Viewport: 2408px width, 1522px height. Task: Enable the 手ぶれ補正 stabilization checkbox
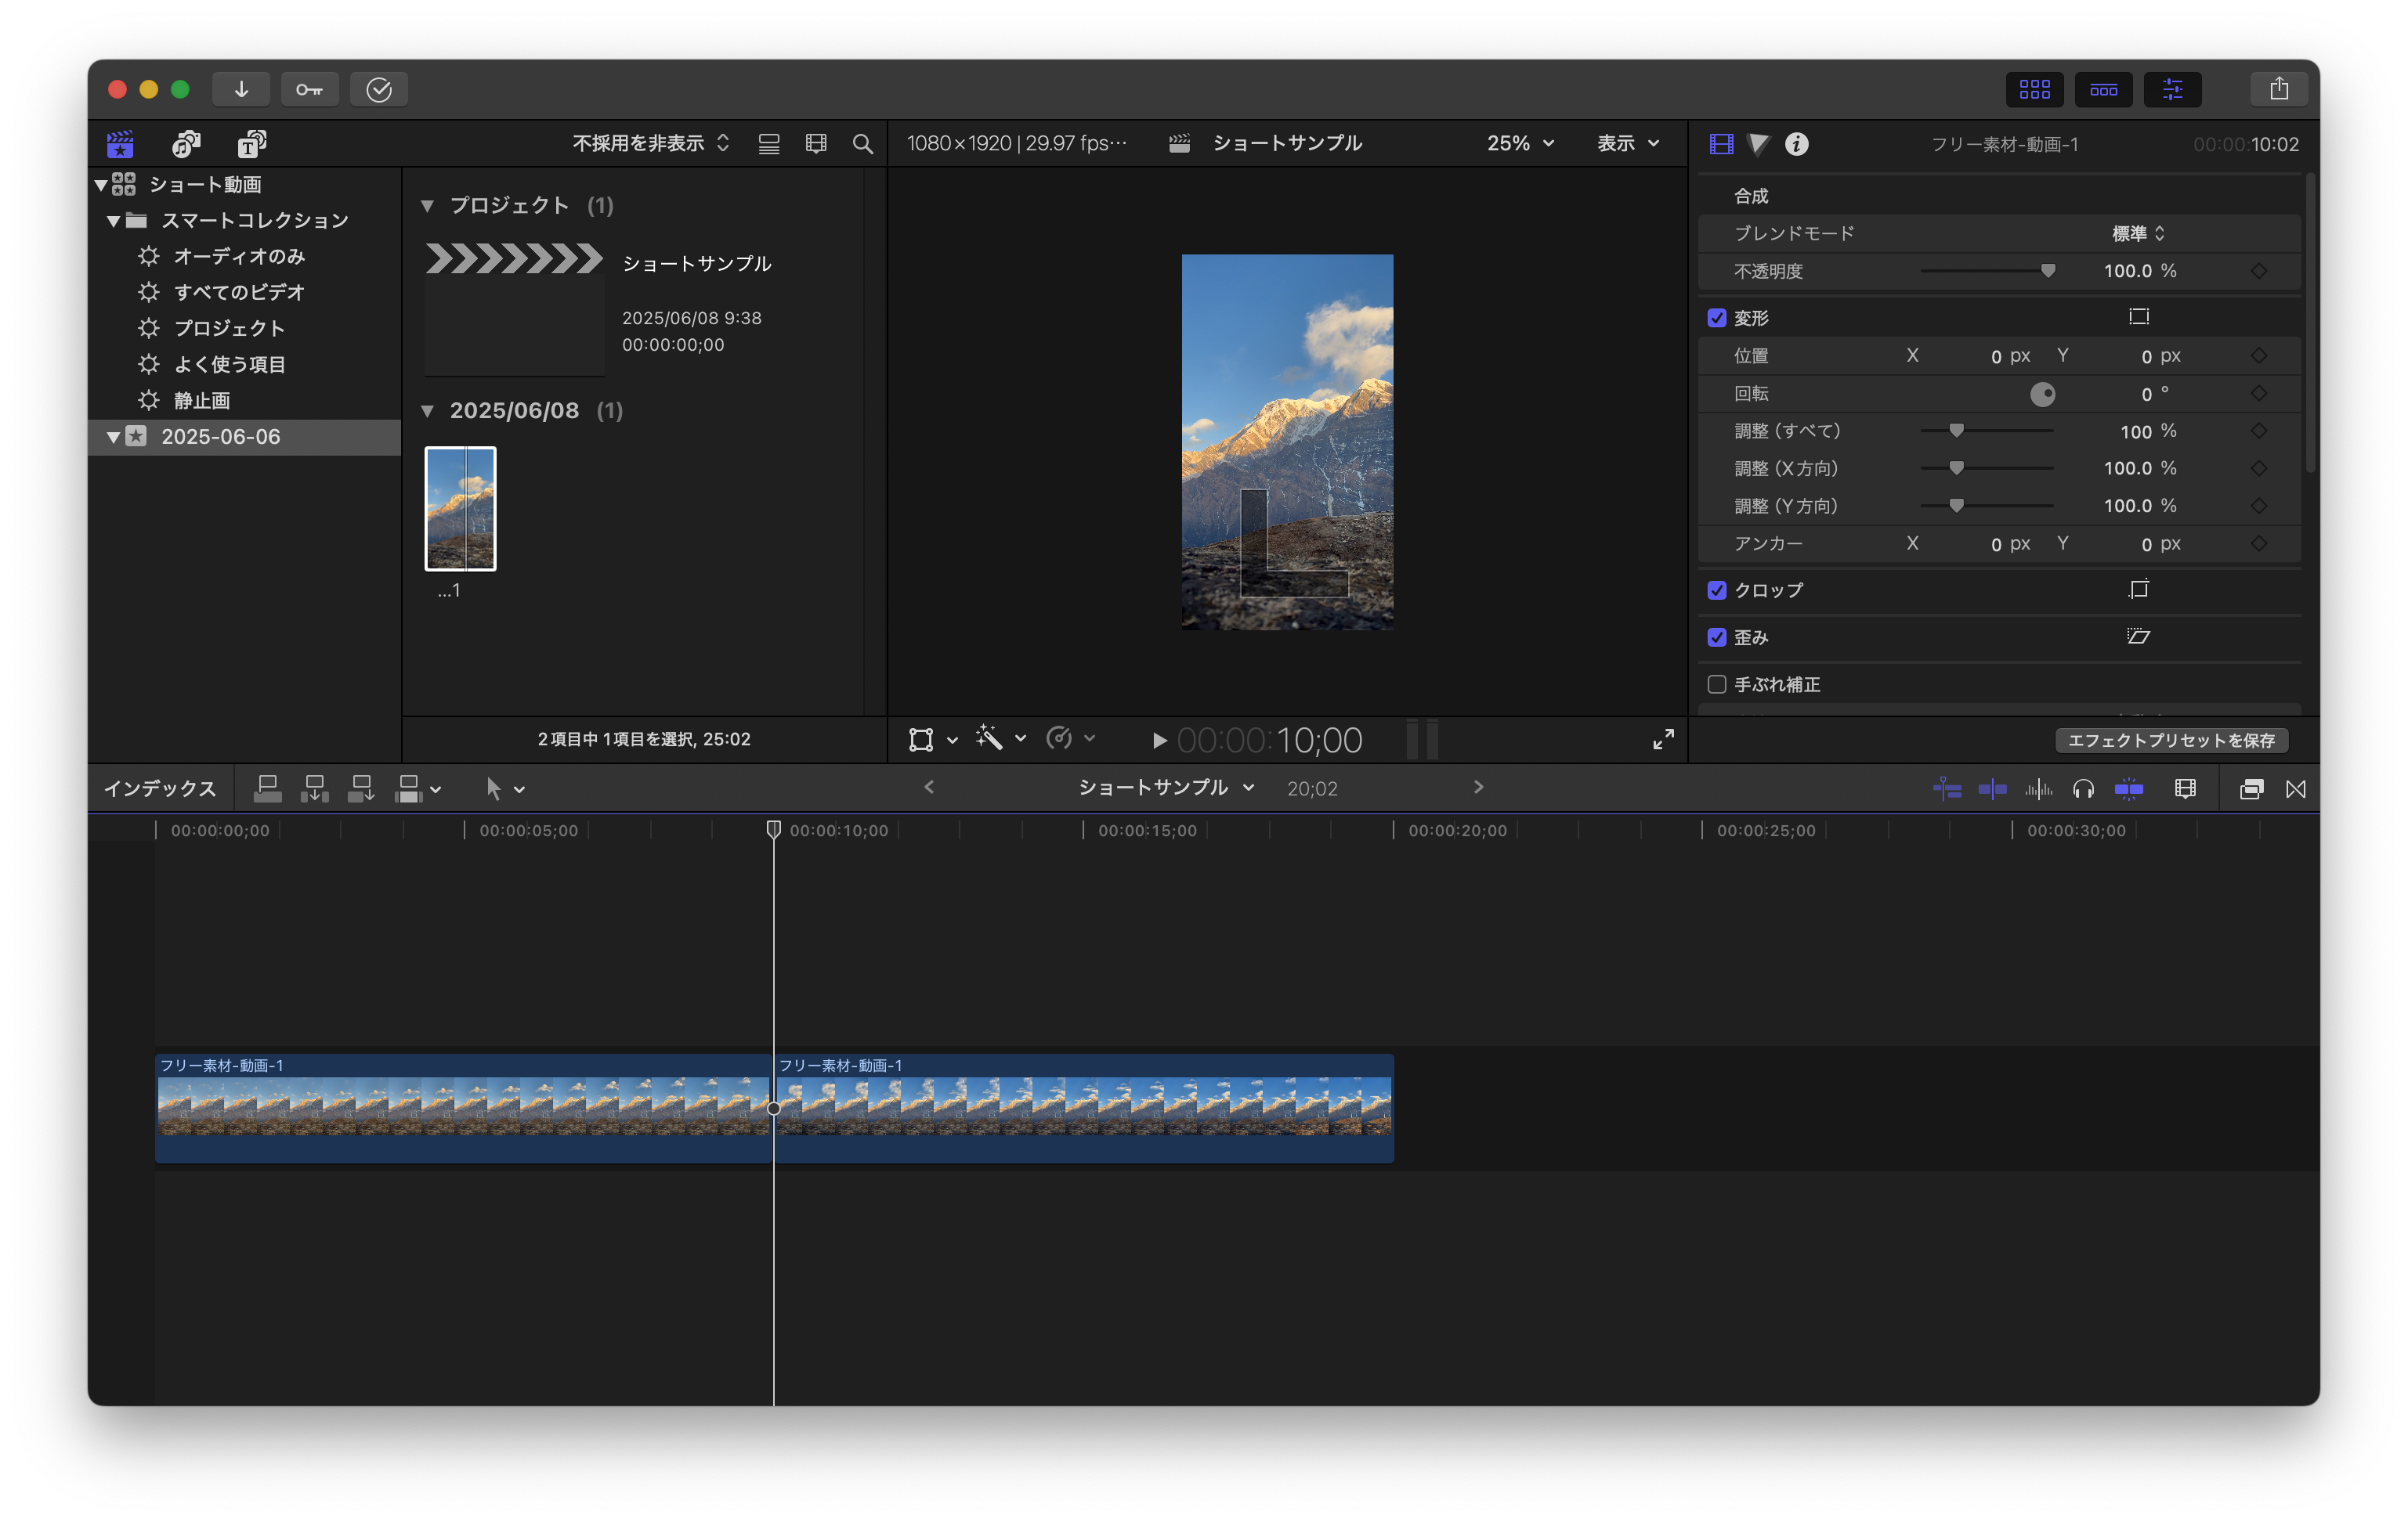(1717, 684)
